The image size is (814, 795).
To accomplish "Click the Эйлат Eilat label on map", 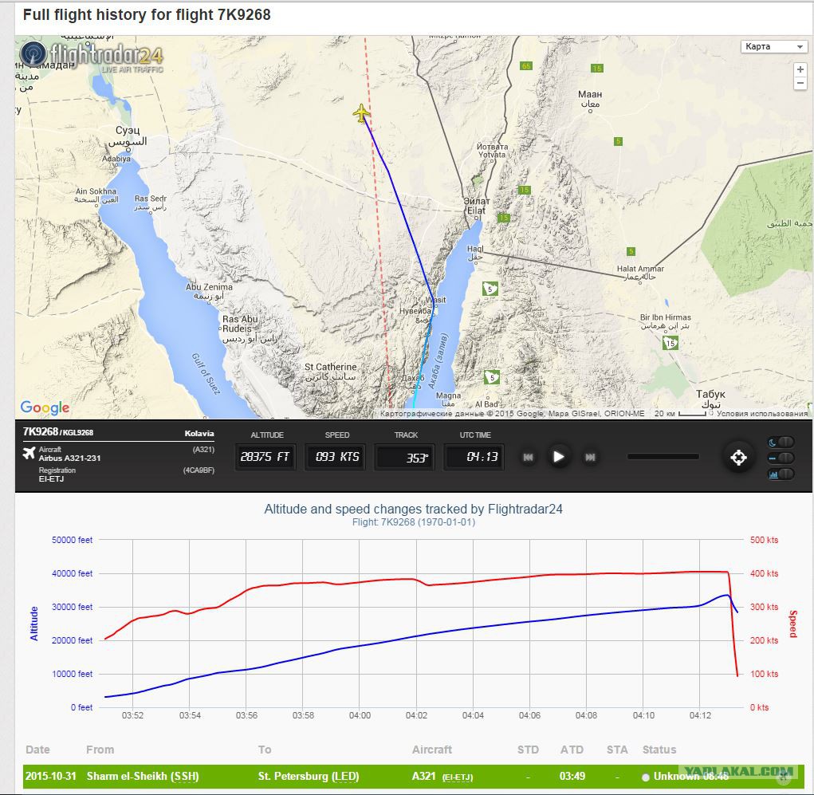I will pyautogui.click(x=477, y=206).
